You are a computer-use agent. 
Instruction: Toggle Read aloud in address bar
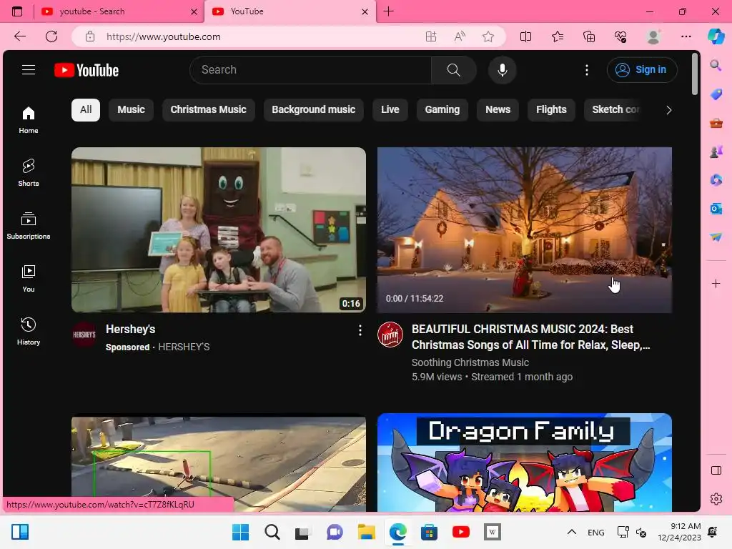[460, 36]
